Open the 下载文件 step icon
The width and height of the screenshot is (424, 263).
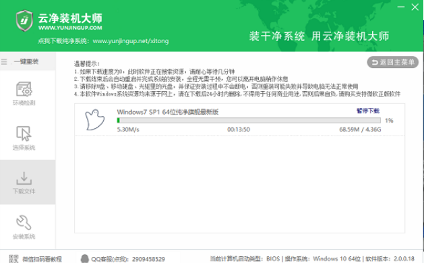tap(24, 178)
